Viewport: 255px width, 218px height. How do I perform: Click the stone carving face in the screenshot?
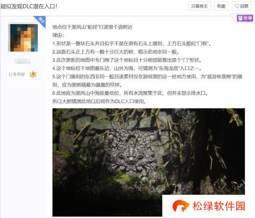tap(132, 152)
